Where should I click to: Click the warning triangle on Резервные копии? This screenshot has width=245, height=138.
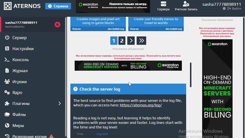(51, 136)
